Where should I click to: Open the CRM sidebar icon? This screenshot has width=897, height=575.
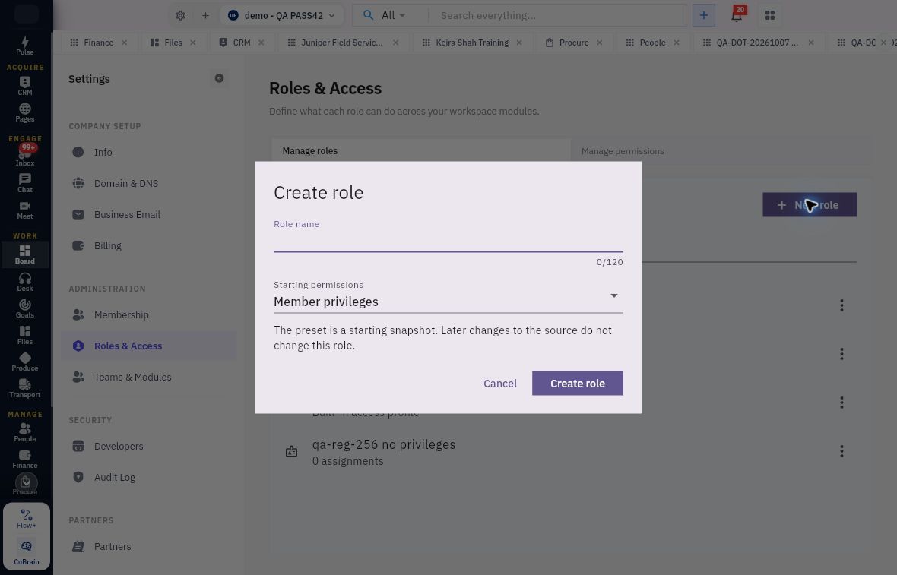coord(24,86)
